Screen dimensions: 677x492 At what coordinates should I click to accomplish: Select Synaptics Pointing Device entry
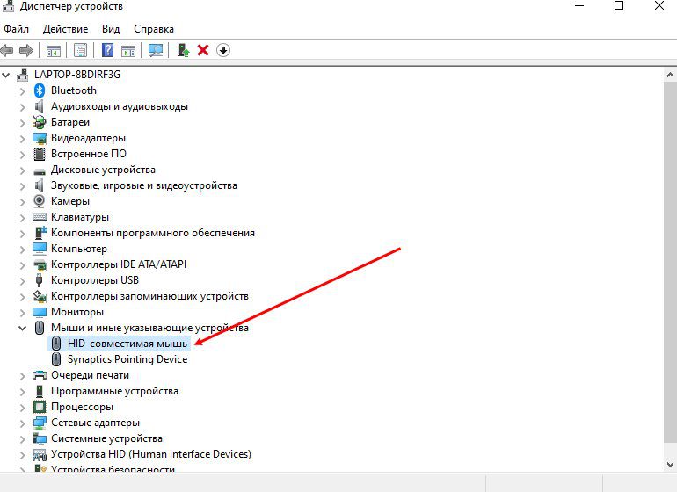point(127,359)
